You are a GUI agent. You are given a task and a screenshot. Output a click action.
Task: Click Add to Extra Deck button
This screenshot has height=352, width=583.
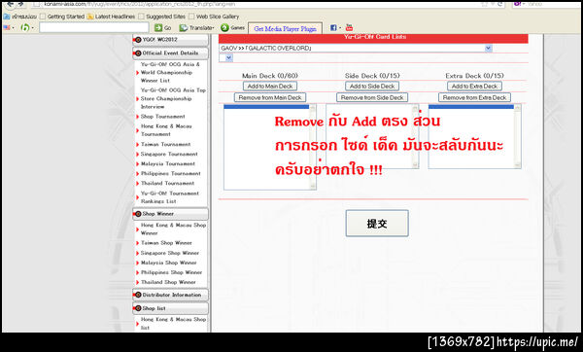point(474,87)
